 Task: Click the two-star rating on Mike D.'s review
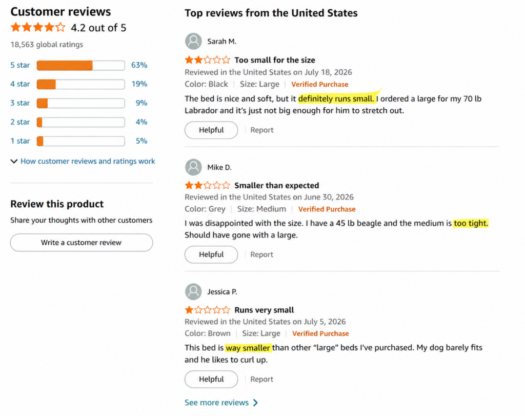click(x=207, y=185)
